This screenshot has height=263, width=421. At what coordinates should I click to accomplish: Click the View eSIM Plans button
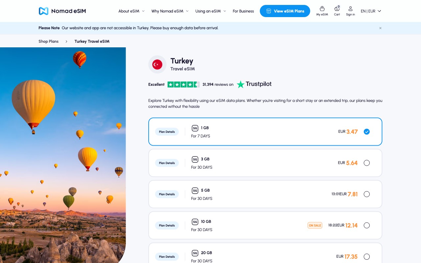click(x=285, y=11)
